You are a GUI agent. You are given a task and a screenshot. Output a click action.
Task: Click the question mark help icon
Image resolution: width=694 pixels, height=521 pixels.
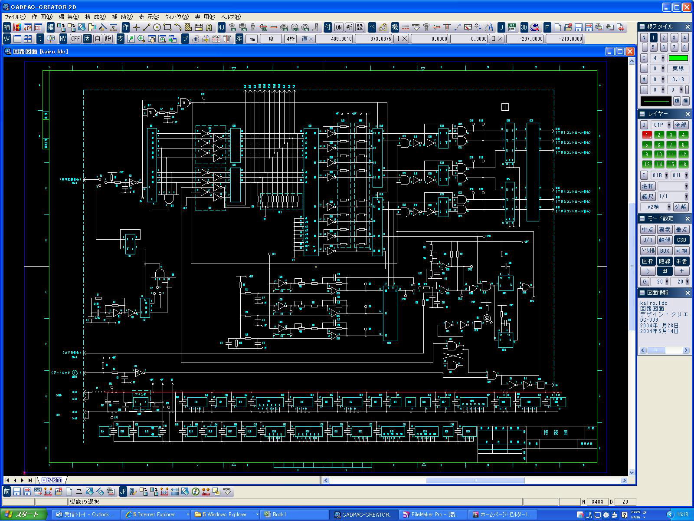(40, 39)
